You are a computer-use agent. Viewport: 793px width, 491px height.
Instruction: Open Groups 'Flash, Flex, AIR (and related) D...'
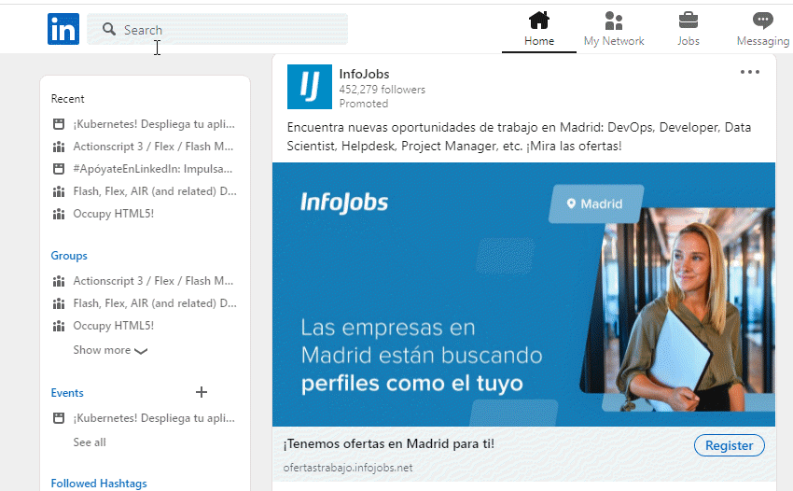point(155,303)
